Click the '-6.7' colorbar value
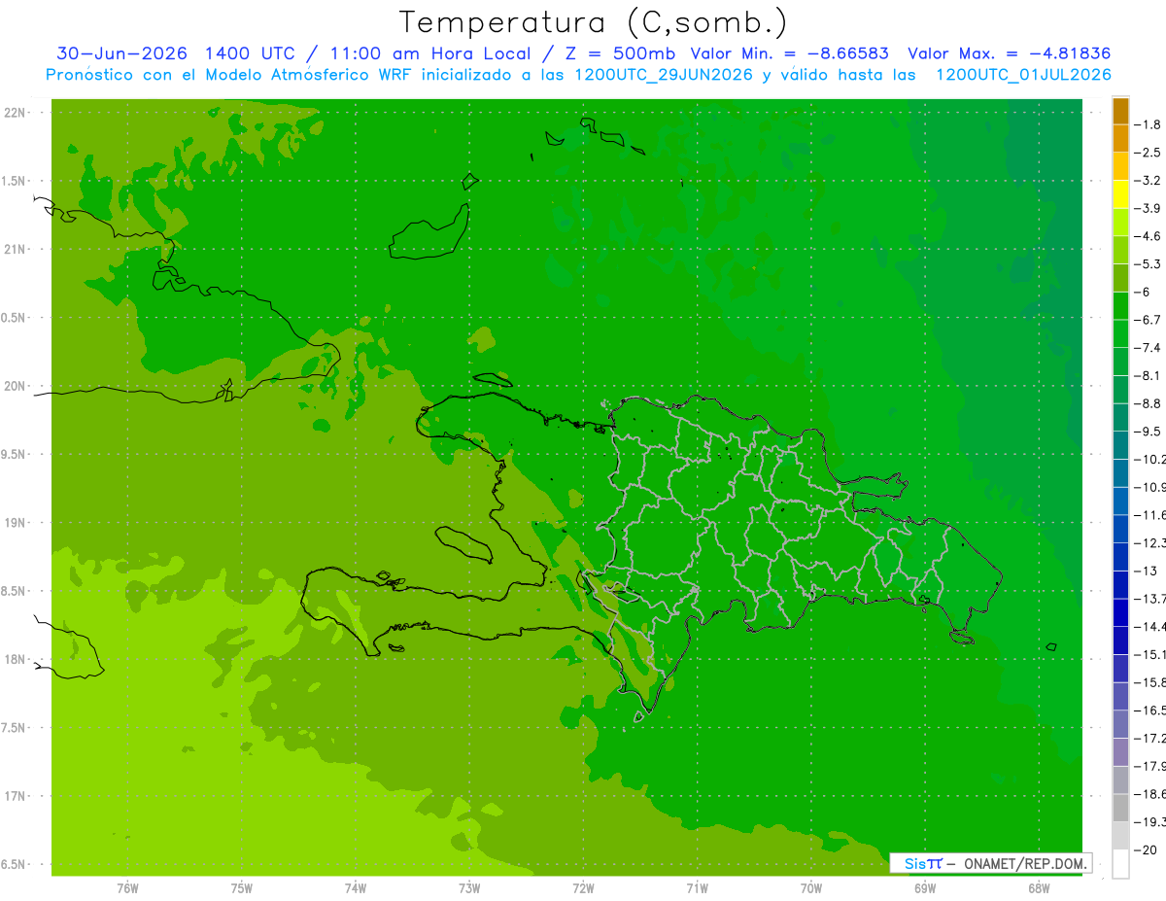This screenshot has width=1166, height=901. pyautogui.click(x=1148, y=320)
